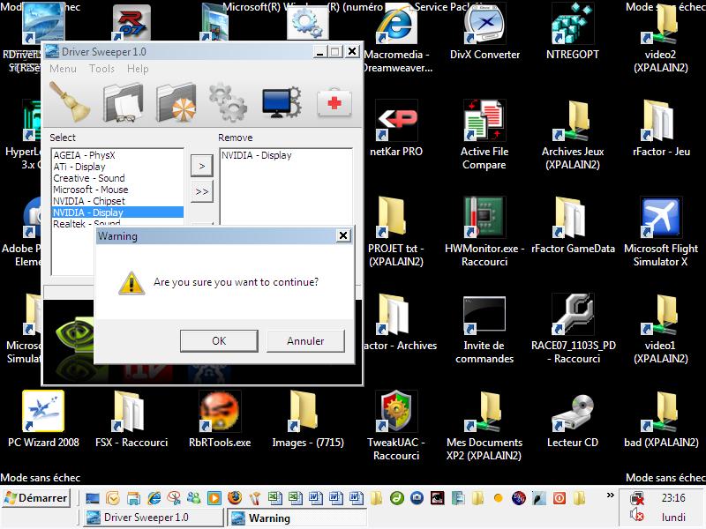Screen dimensions: 706x529
Task: Click the Warning taskbar button
Action: point(297,518)
